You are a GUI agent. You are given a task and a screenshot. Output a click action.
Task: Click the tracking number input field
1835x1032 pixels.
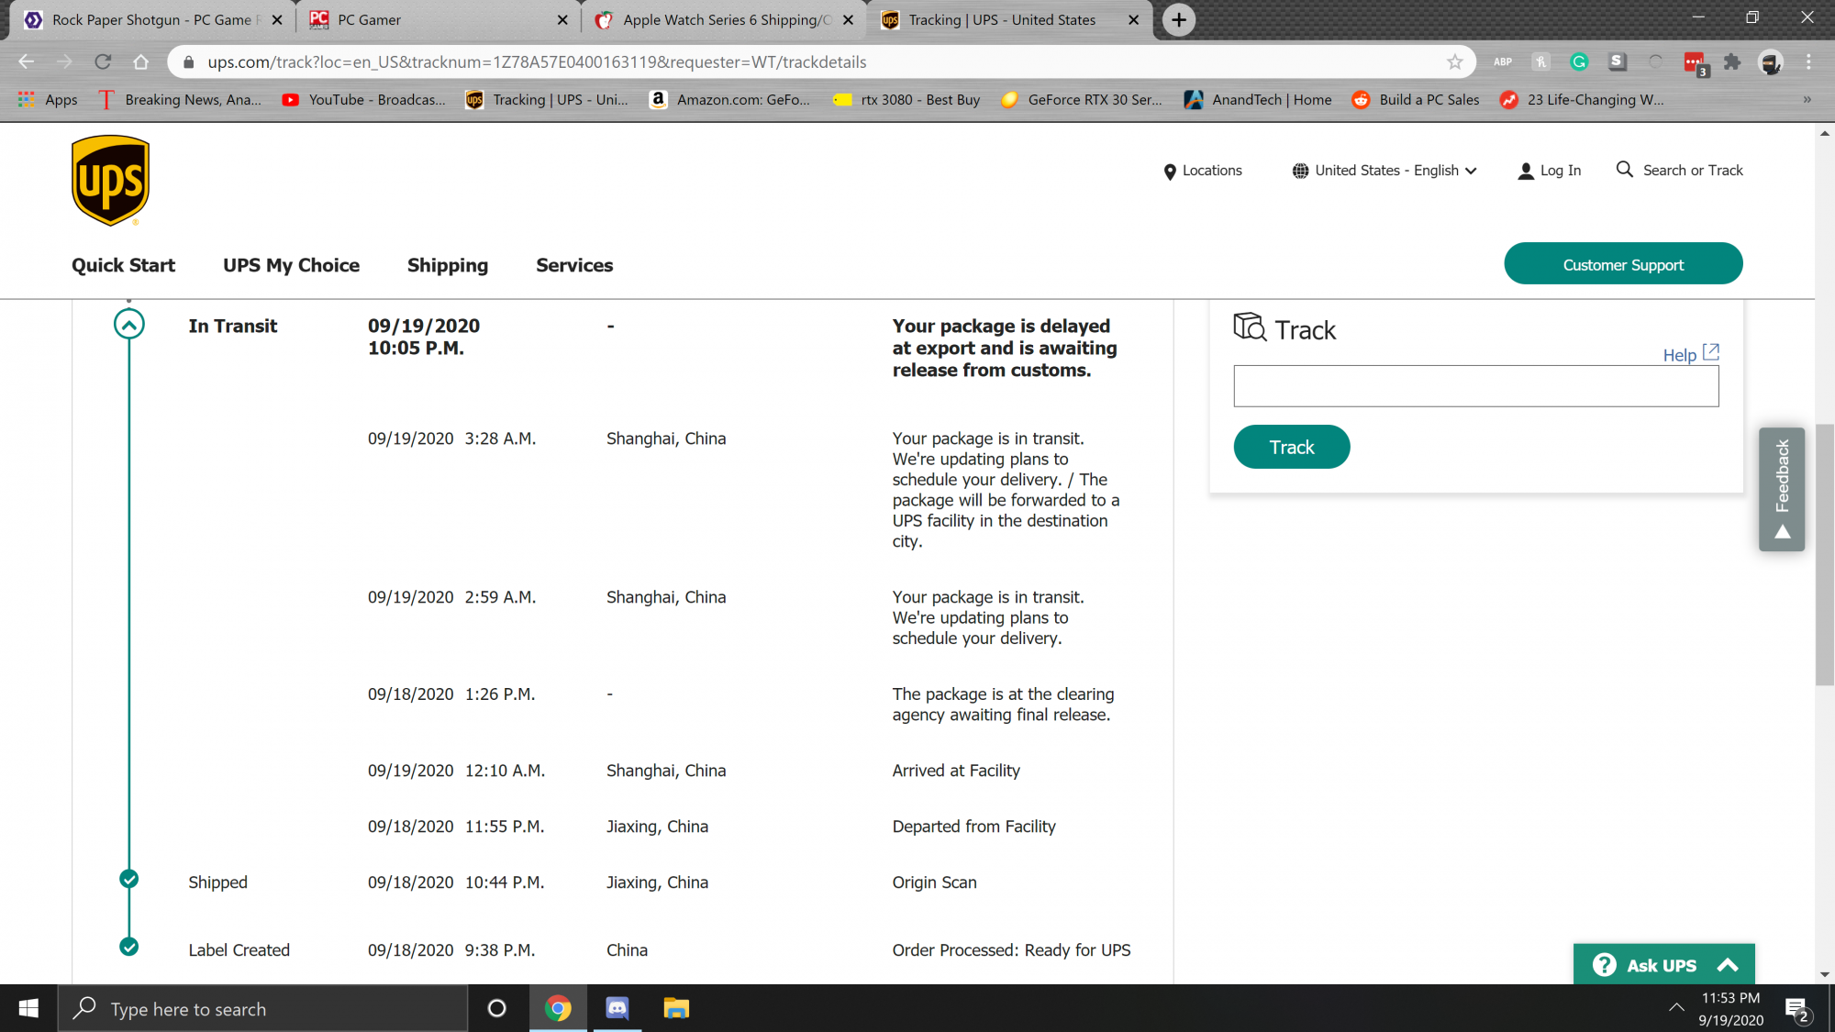pos(1475,386)
